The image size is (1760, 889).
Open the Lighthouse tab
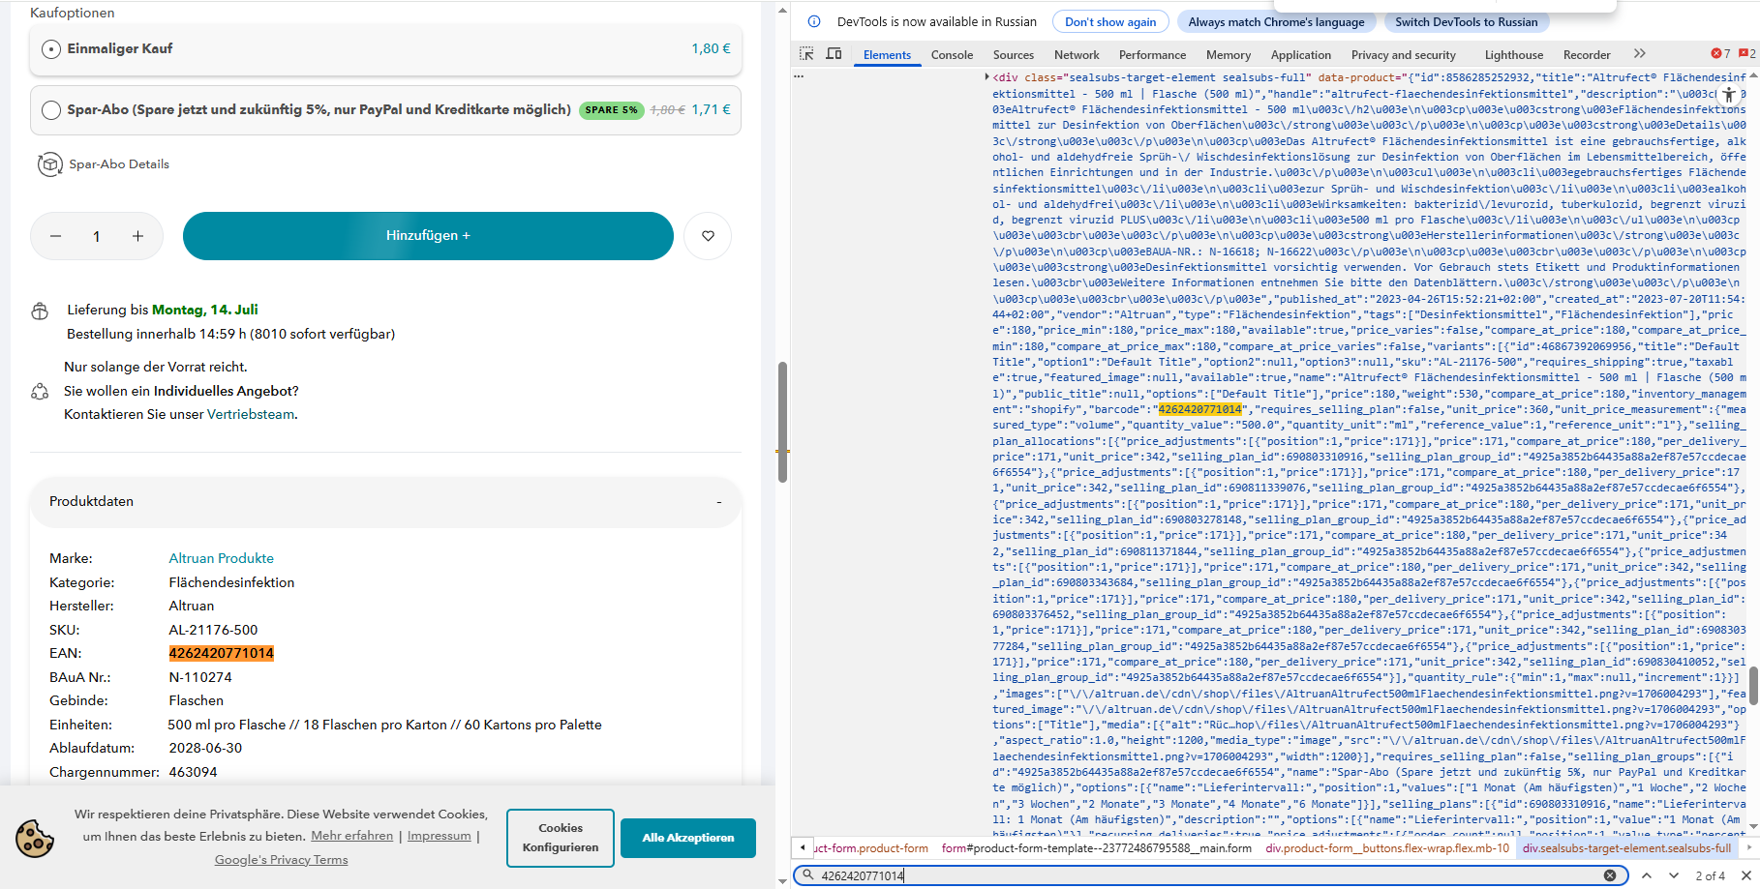tap(1513, 55)
